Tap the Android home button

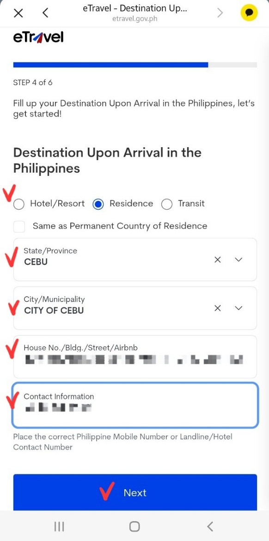pyautogui.click(x=134, y=526)
